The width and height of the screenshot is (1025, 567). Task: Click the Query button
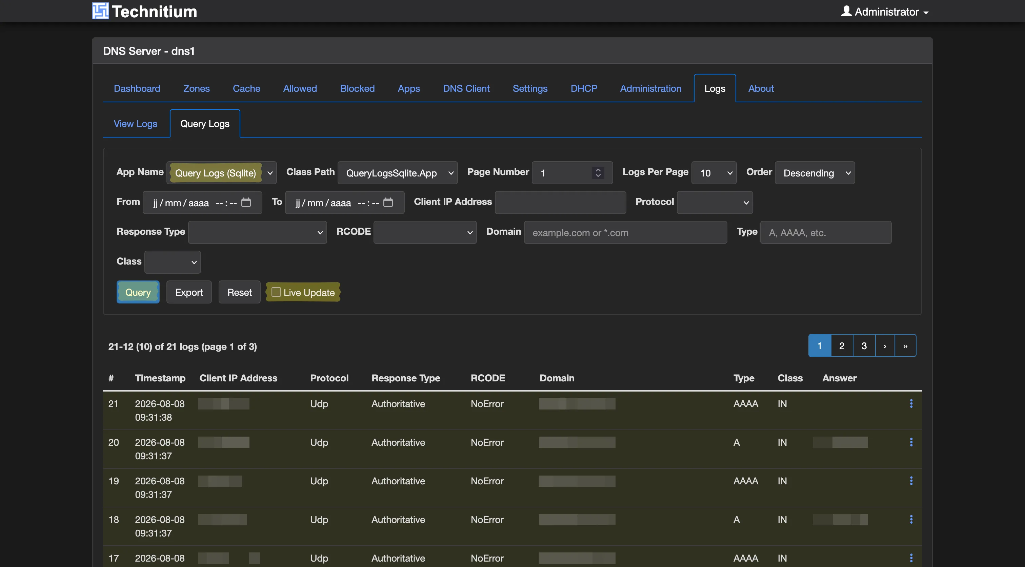tap(138, 292)
